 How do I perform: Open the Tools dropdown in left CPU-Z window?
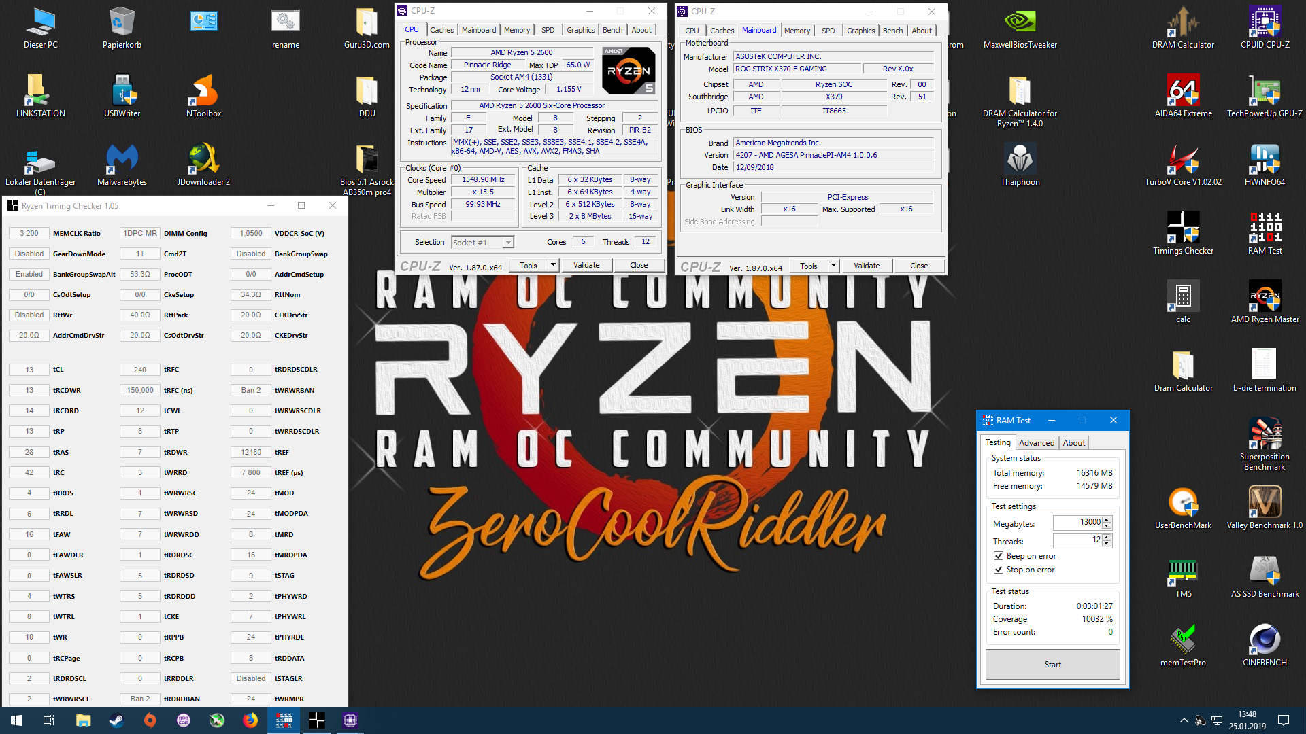coord(553,264)
